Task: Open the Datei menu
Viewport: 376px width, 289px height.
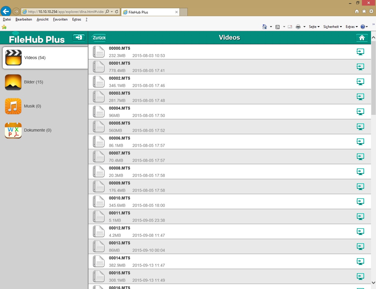Action: click(7, 19)
